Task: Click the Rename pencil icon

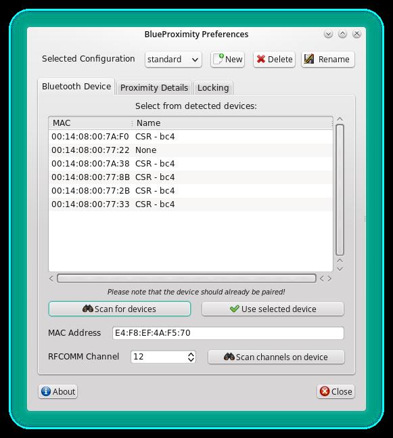Action: click(x=309, y=59)
